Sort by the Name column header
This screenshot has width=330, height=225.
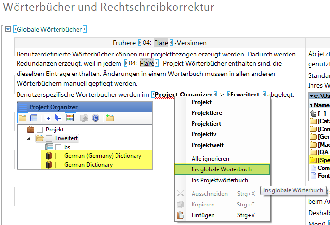pos(320,105)
